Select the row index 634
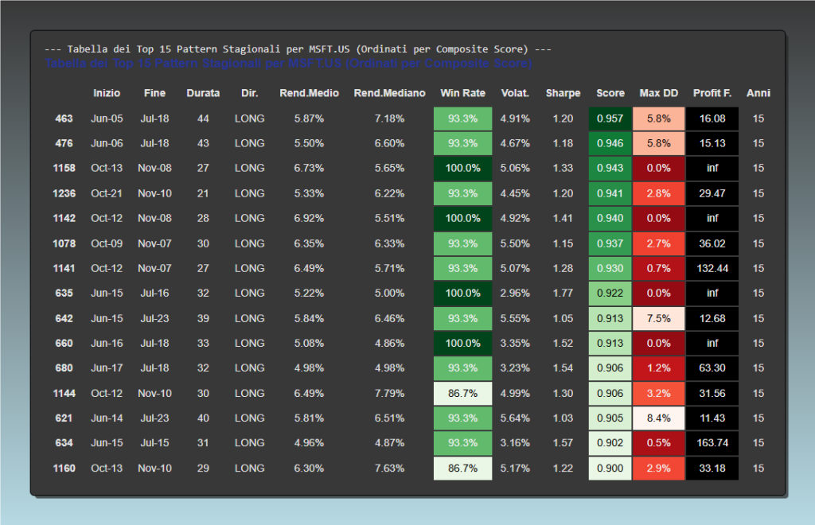 (64, 443)
